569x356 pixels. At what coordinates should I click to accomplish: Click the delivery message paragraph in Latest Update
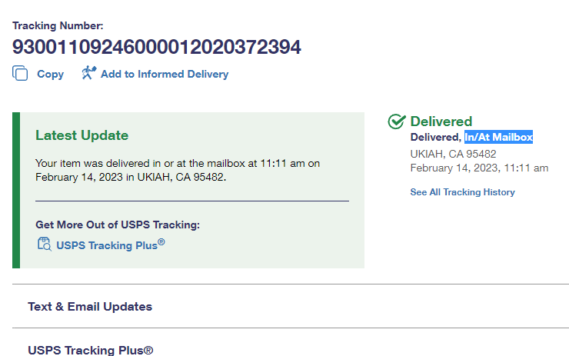pyautogui.click(x=178, y=170)
